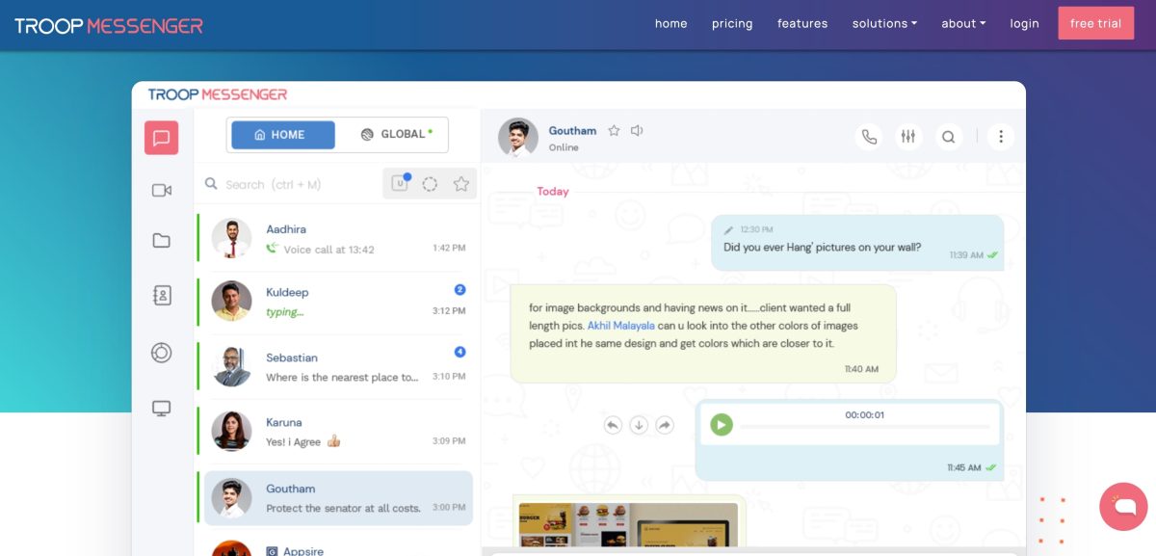Click Sebastian's unread badge showing 4
Image resolution: width=1156 pixels, height=556 pixels.
tap(460, 352)
